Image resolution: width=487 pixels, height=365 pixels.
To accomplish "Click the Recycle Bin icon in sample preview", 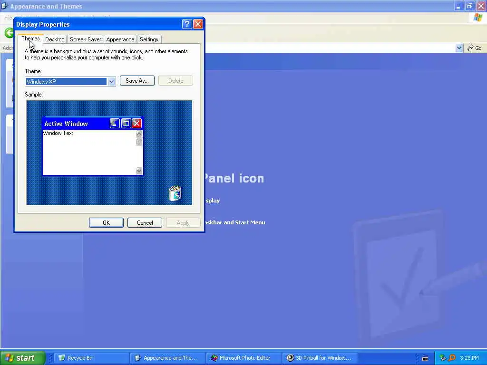I will pyautogui.click(x=175, y=193).
